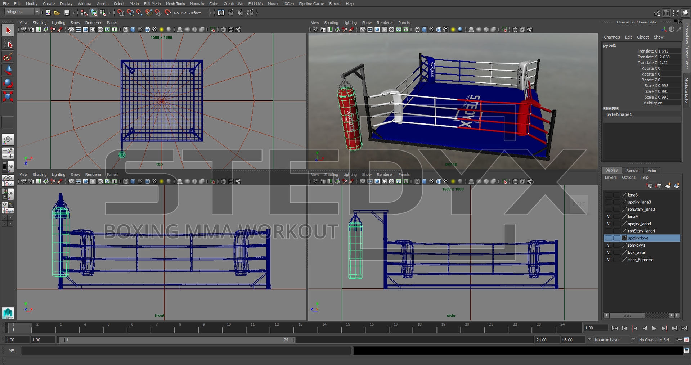
Task: Open Renderer menu in side viewport
Action: point(385,174)
